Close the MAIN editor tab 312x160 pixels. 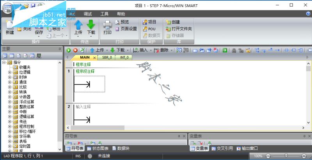94,58
